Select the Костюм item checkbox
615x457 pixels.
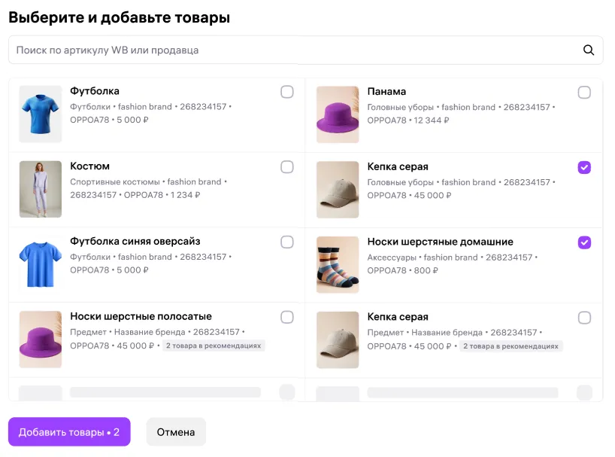pos(287,167)
